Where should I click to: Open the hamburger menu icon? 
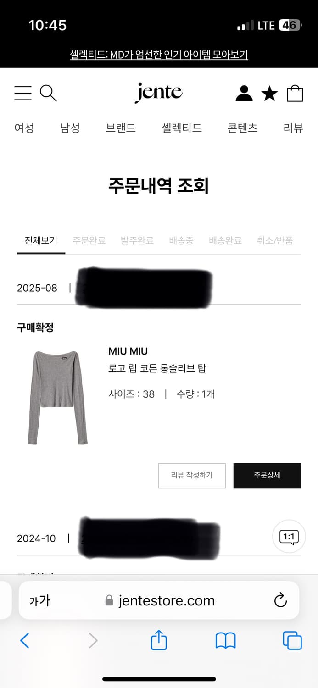[x=23, y=93]
